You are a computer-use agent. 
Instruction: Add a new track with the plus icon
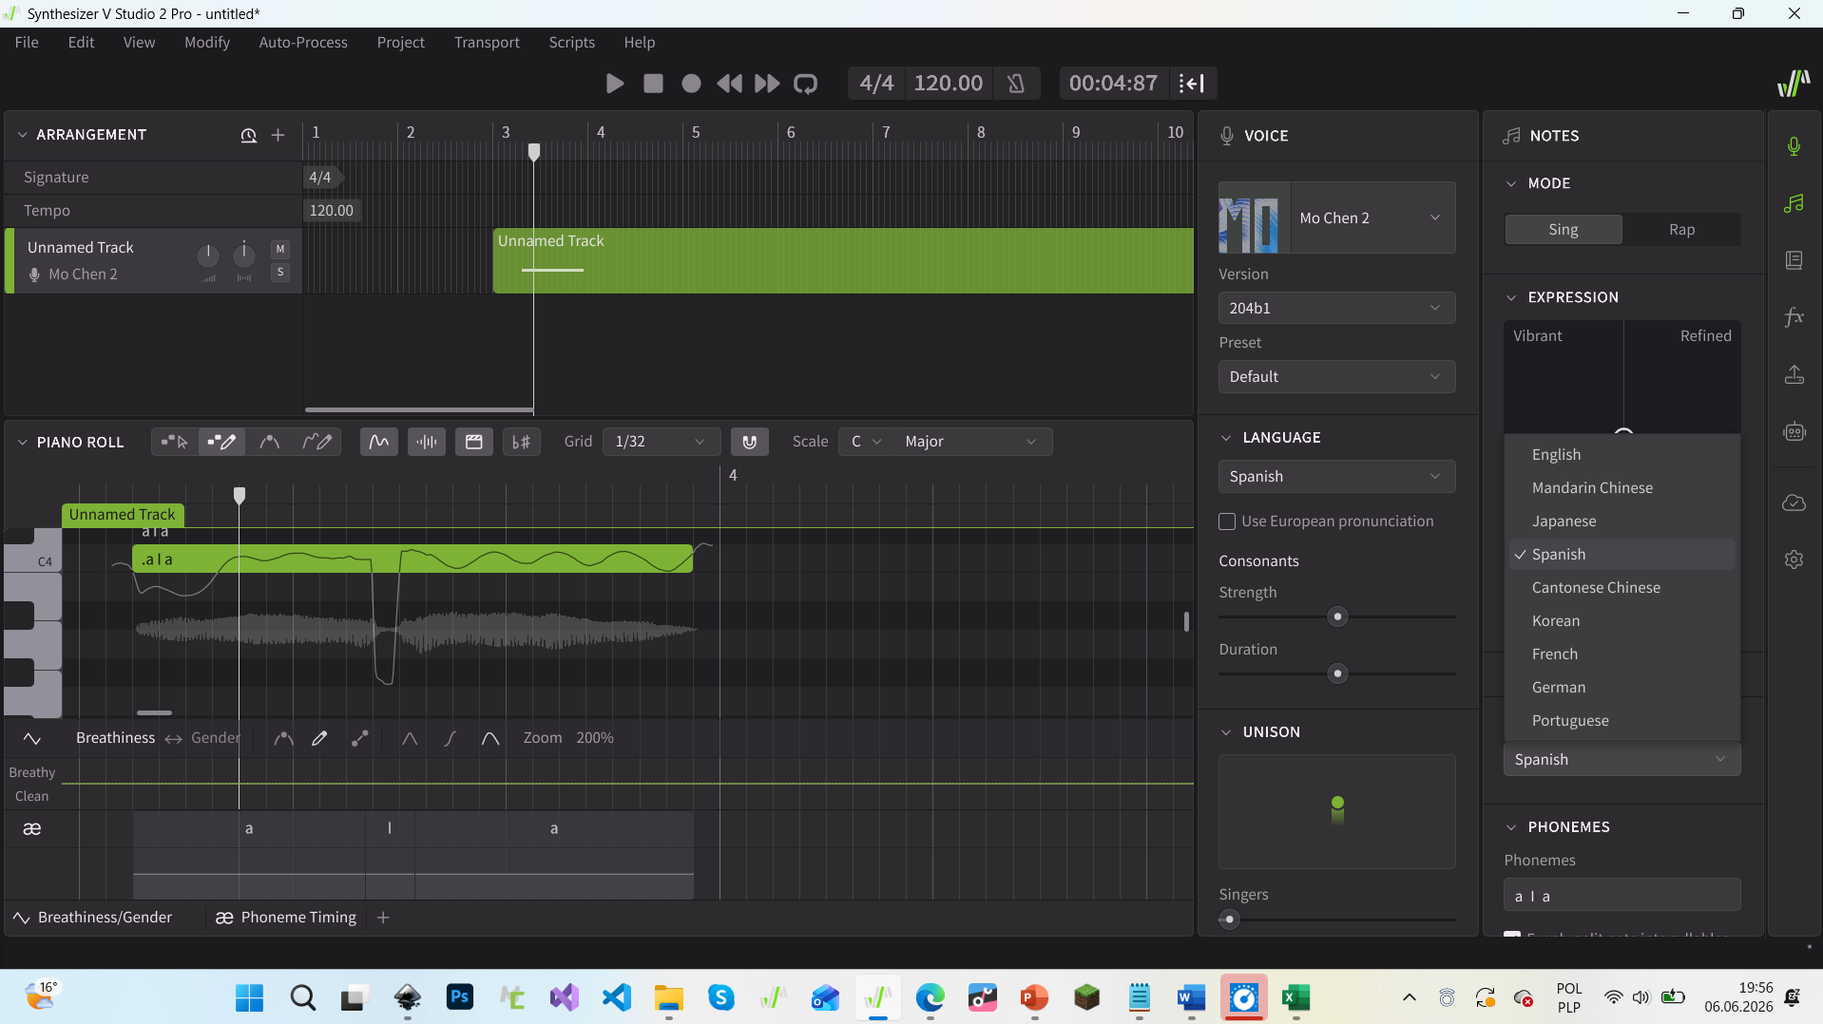(x=278, y=135)
